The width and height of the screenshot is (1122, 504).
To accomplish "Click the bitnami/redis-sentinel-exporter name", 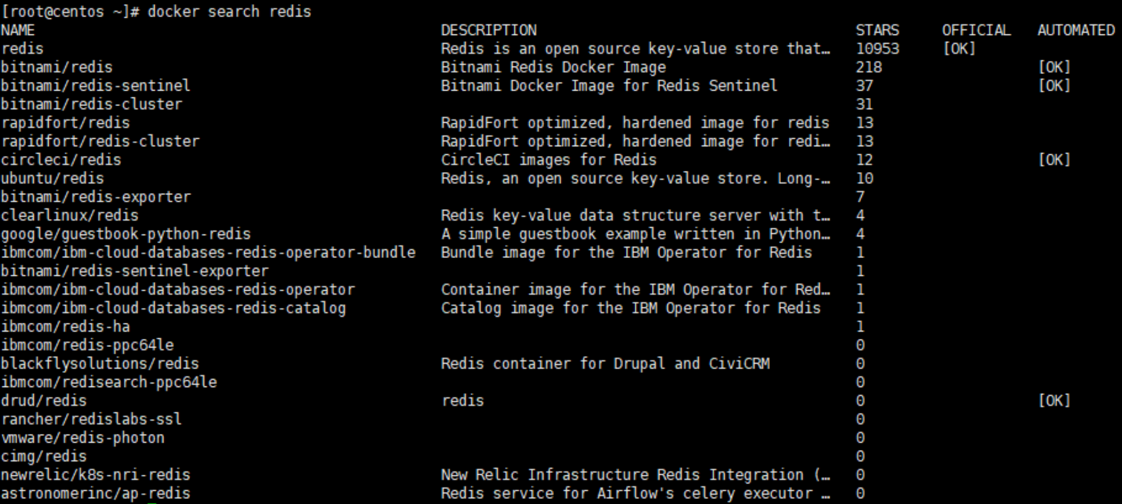I will click(134, 271).
